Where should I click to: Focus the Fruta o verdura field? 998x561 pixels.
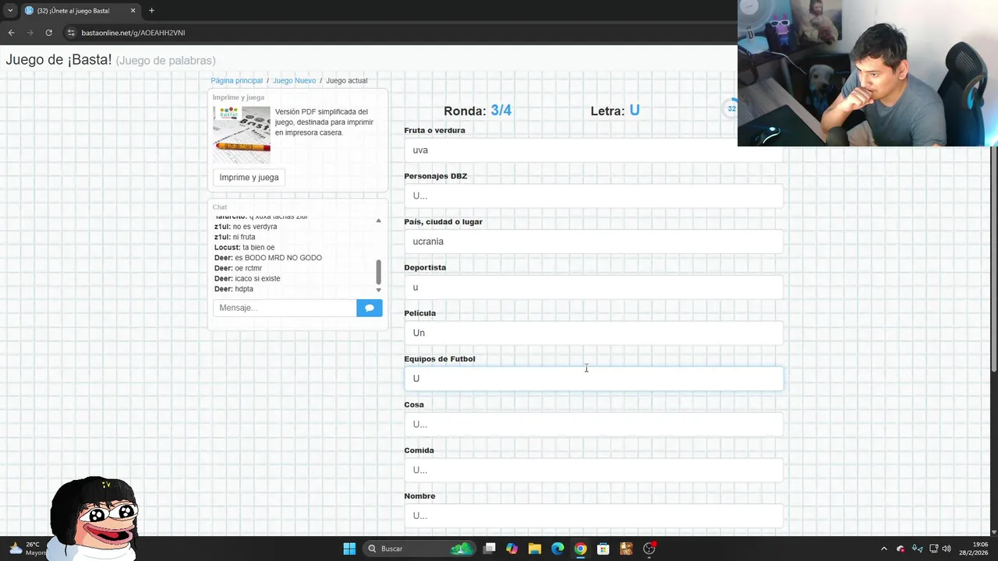click(593, 150)
